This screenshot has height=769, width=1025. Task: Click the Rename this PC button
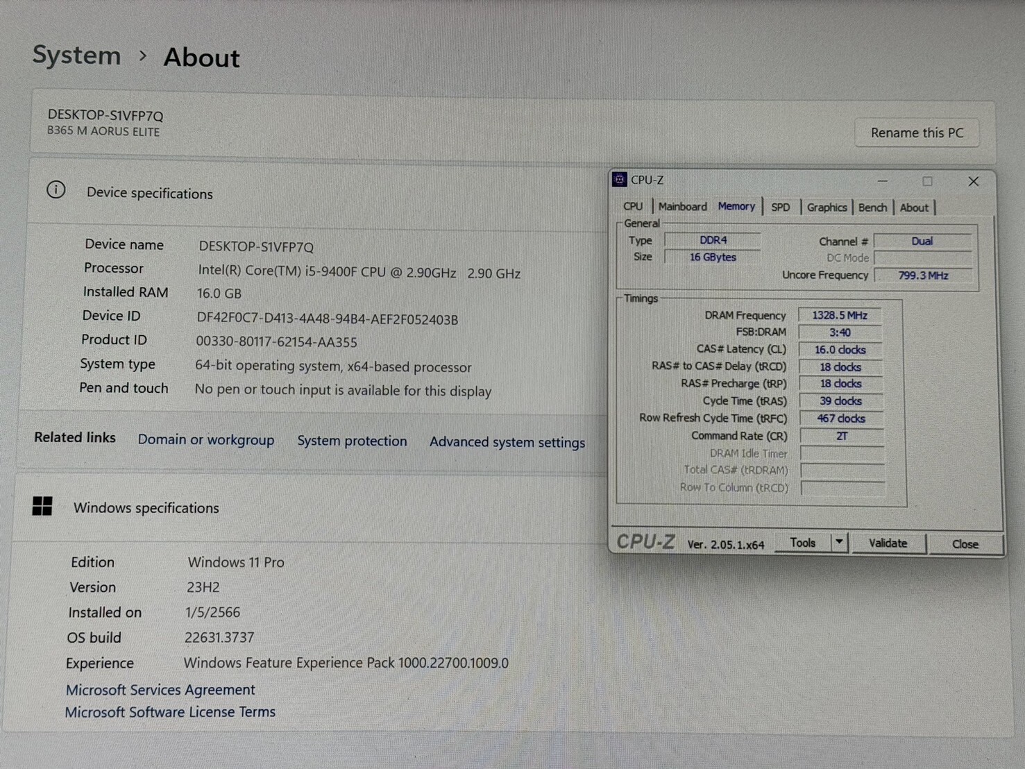pos(917,133)
